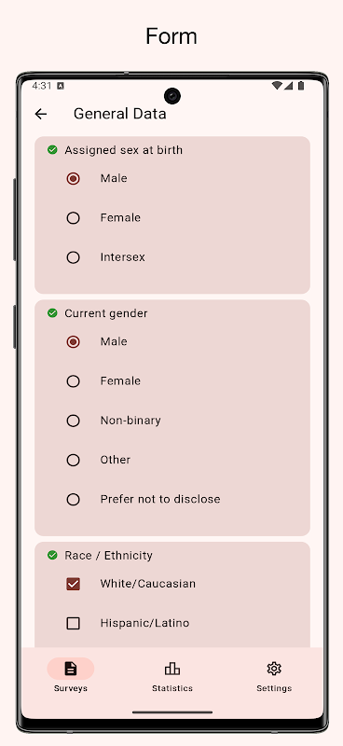
Task: Check the Hispanic/Latino checkbox
Action: [73, 623]
